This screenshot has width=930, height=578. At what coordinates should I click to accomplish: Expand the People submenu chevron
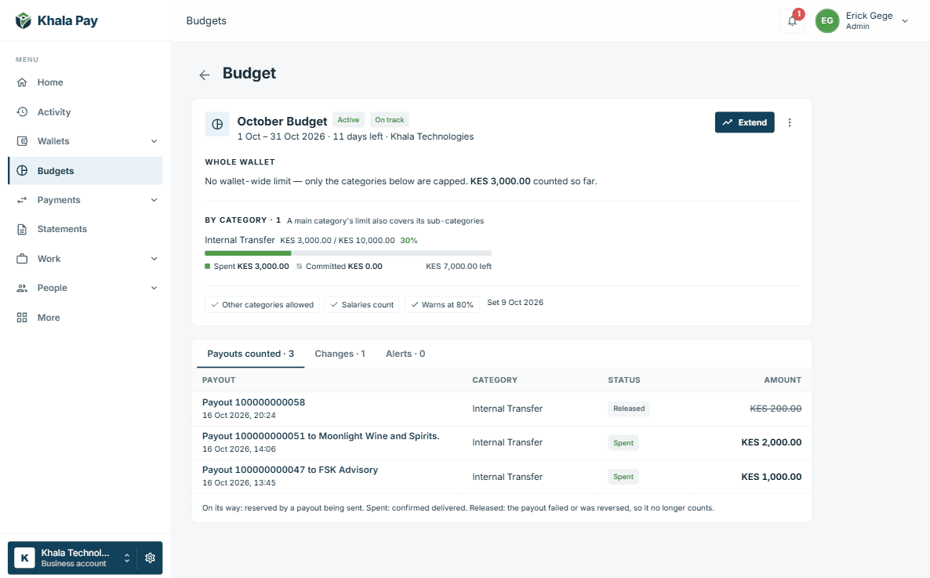154,288
